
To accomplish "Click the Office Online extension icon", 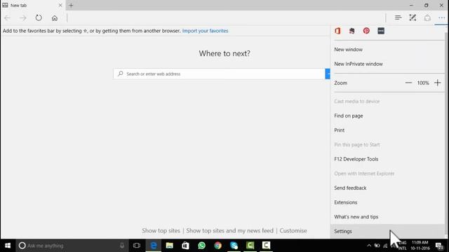I will coord(337,31).
